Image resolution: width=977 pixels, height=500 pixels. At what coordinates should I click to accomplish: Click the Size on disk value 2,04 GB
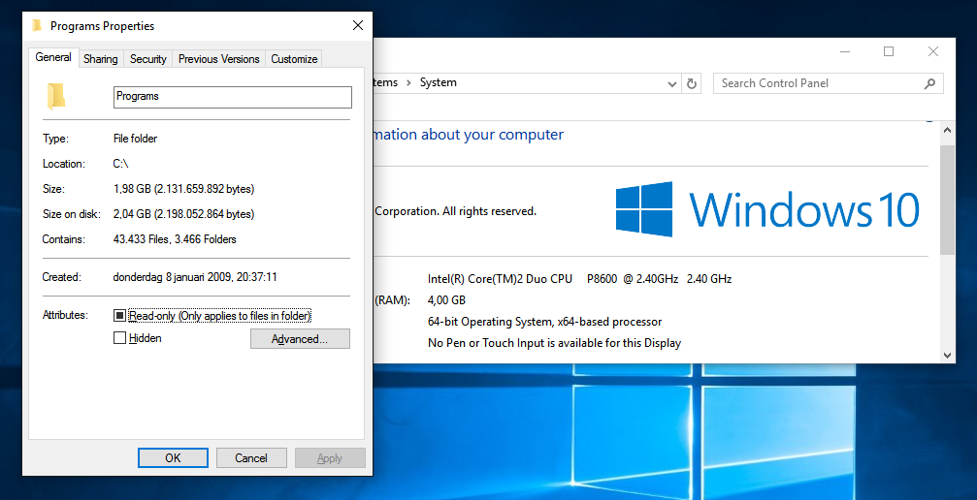click(183, 214)
